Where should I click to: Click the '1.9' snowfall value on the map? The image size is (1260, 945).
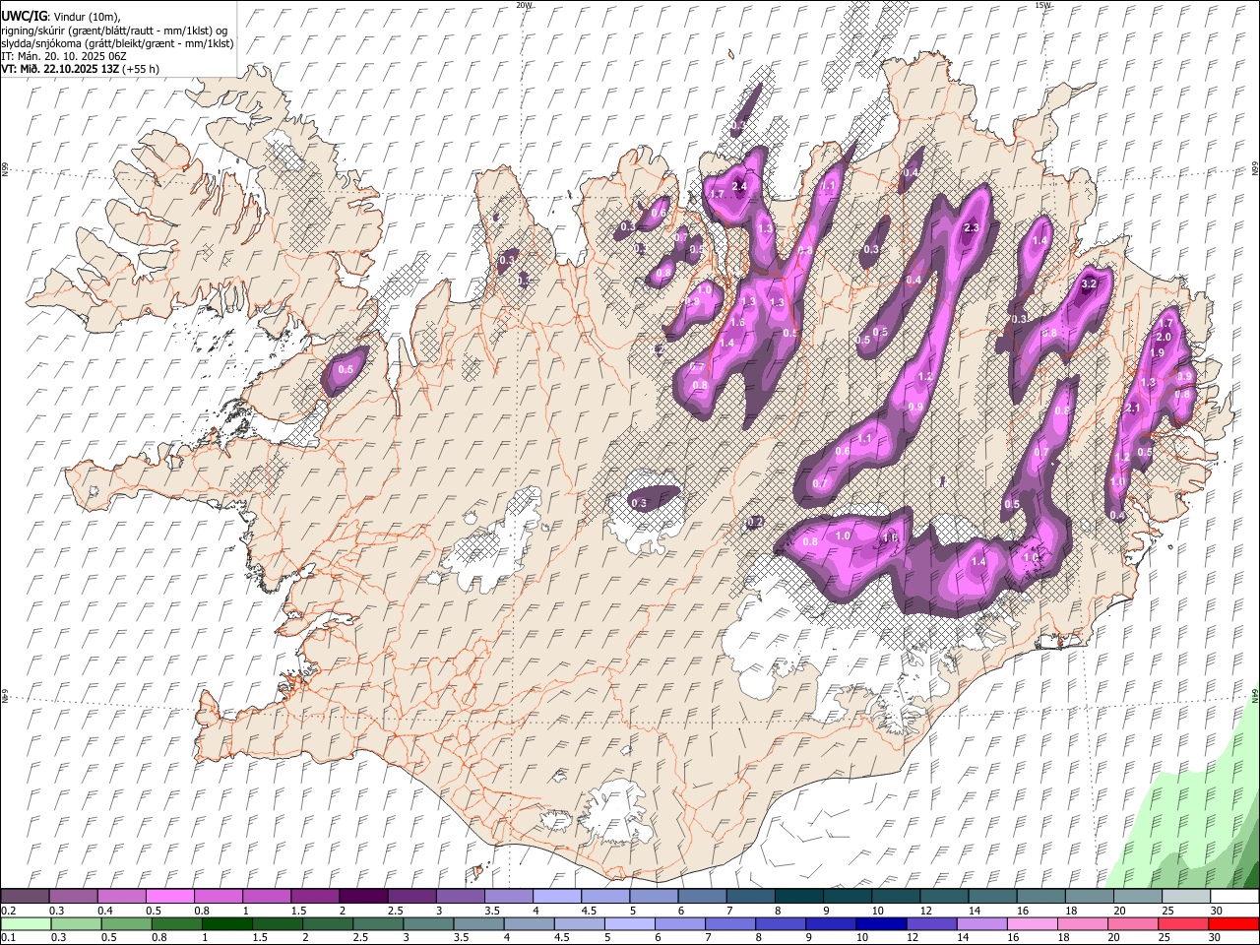1158,352
